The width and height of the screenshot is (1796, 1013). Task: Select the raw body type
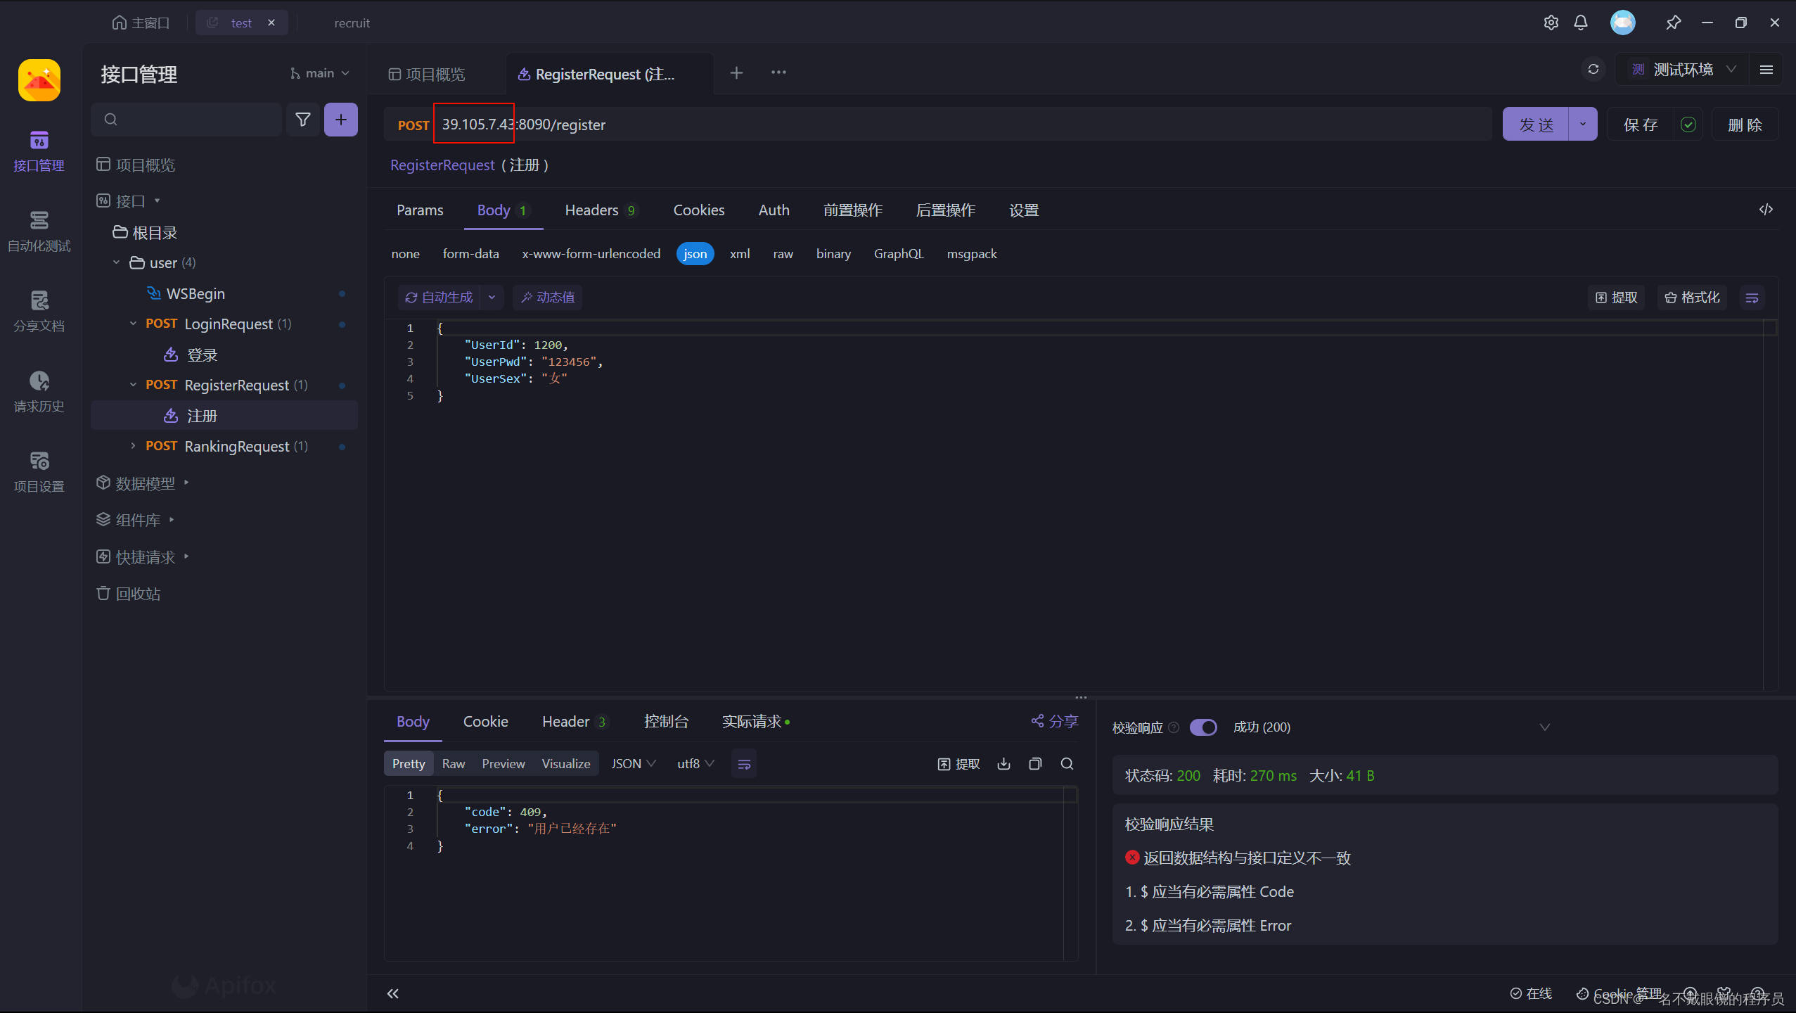783,254
